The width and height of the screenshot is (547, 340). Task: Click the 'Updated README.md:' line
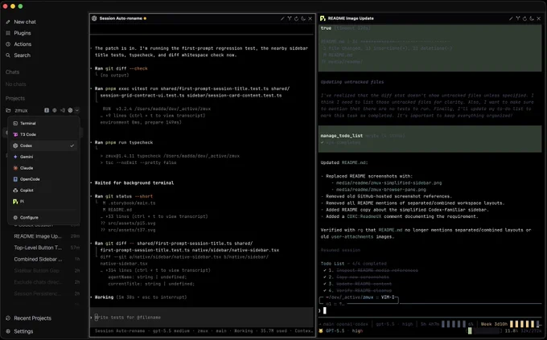[344, 162]
